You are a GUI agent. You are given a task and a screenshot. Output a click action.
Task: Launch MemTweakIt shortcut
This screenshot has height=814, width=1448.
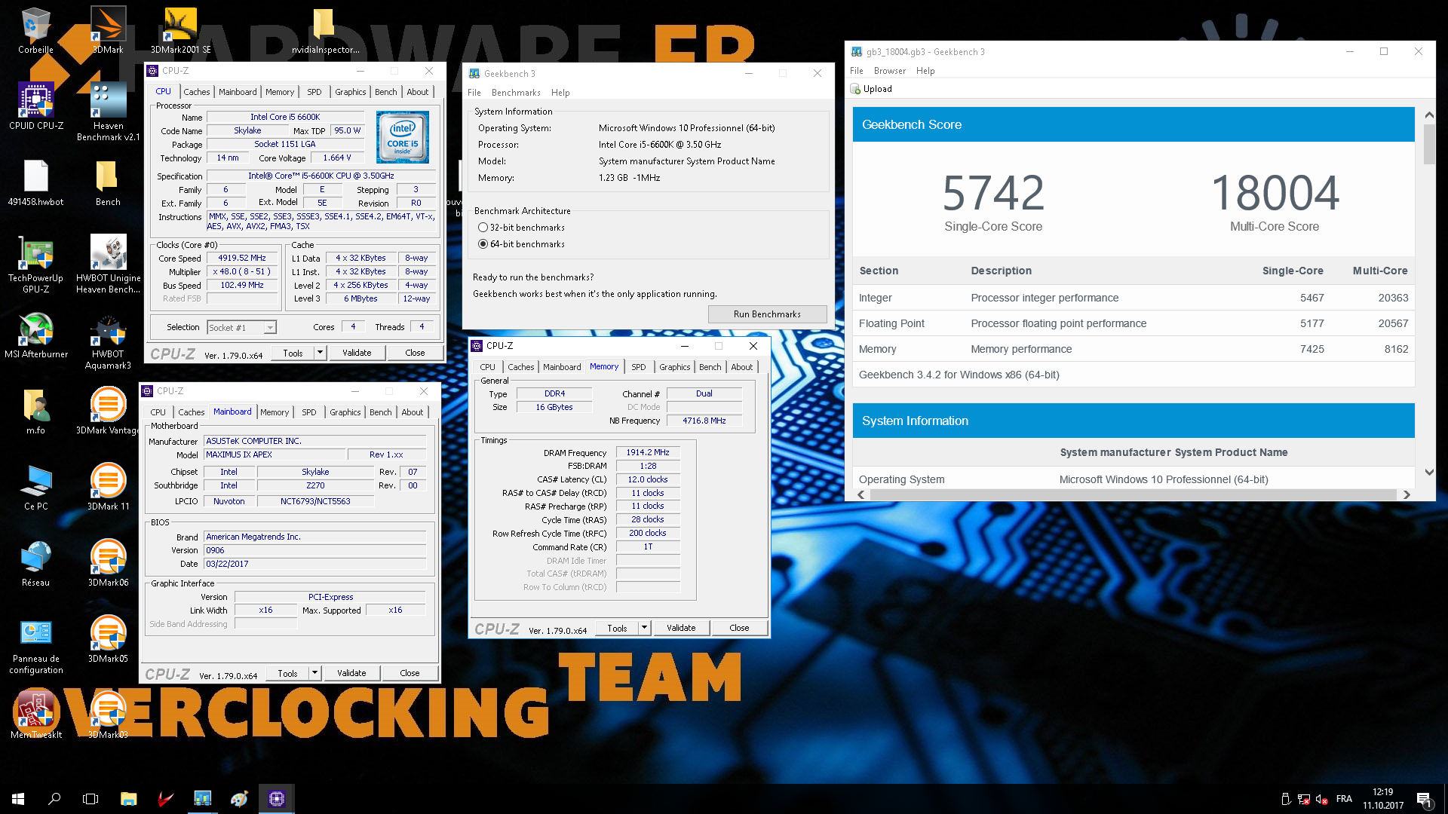(35, 715)
